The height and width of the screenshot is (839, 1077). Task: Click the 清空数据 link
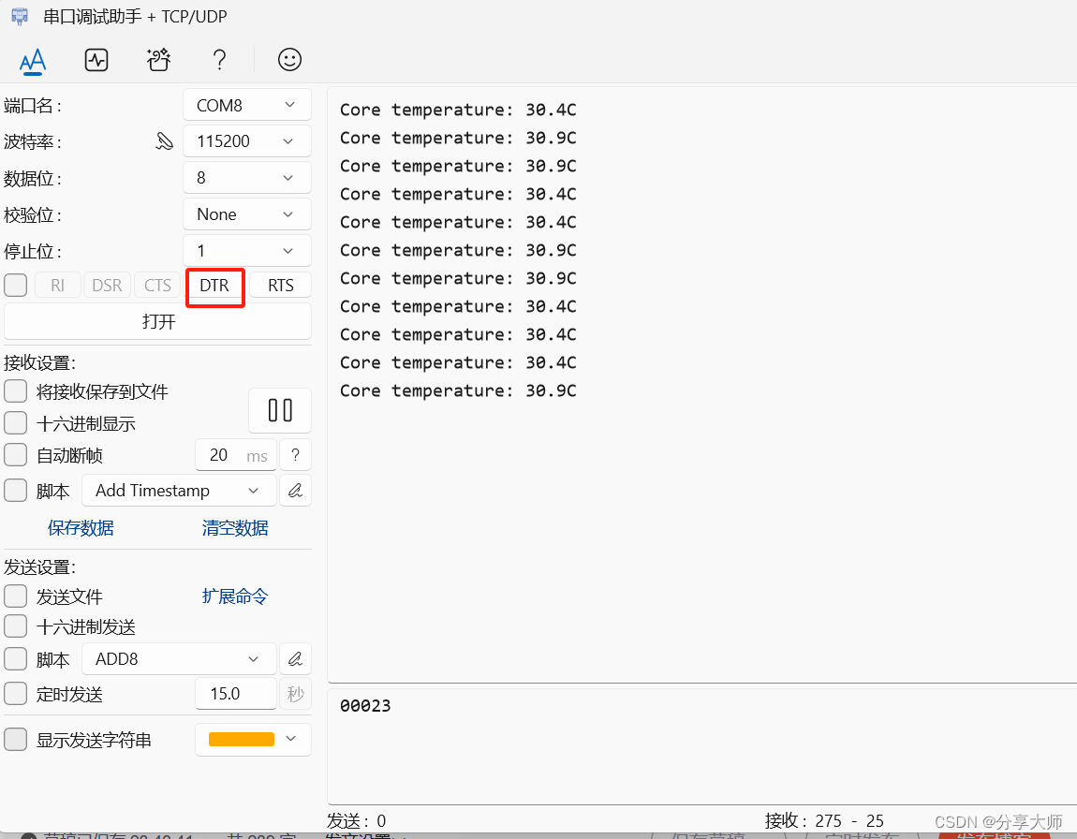click(234, 527)
